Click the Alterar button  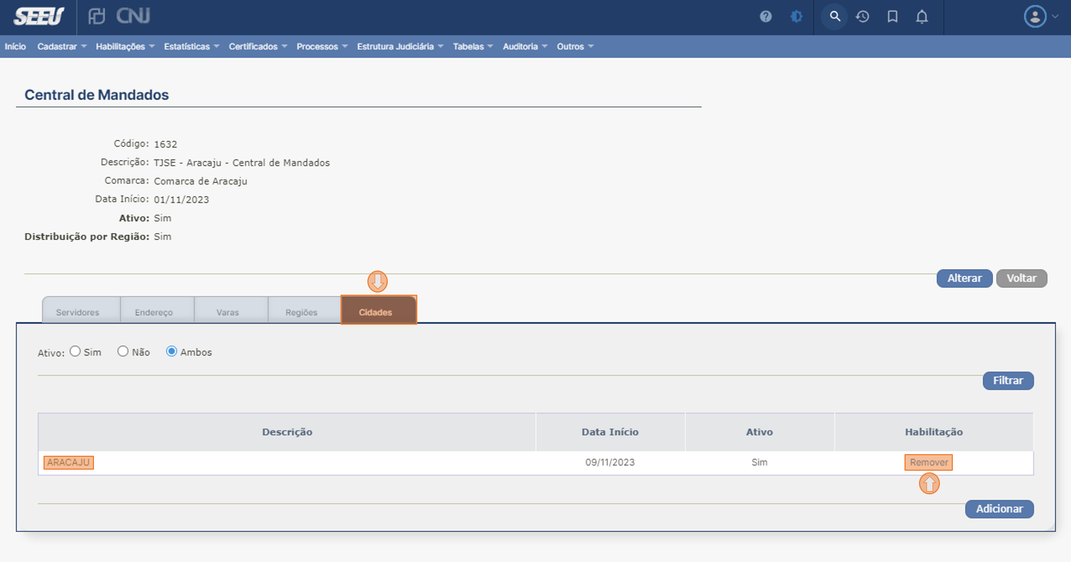(x=964, y=278)
